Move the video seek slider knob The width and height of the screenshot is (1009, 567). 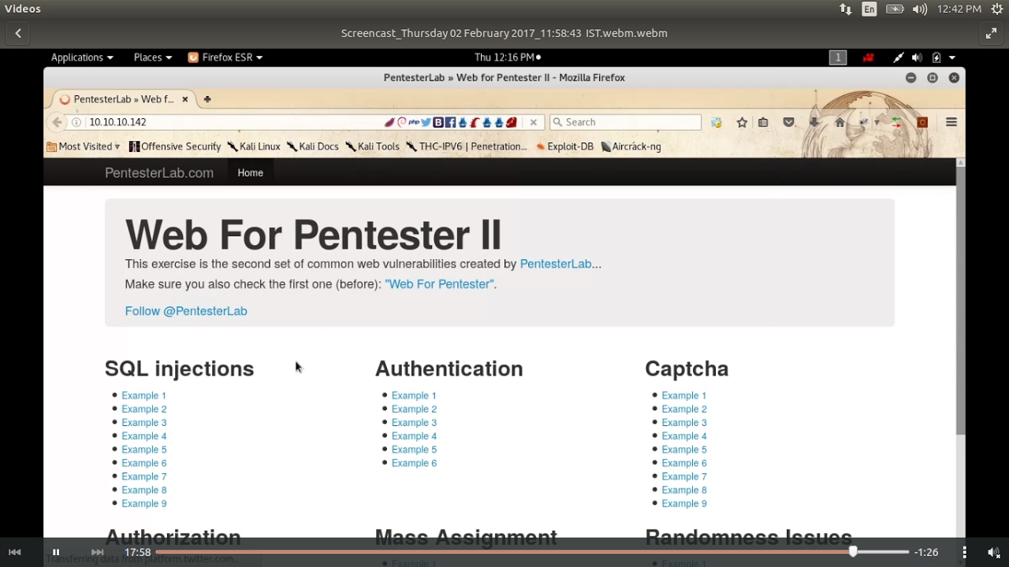pos(852,552)
